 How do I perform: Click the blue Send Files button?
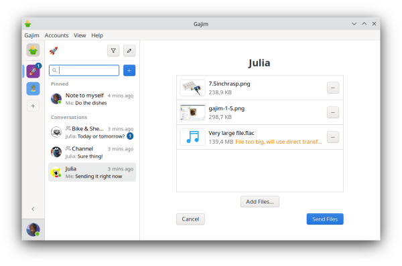[x=325, y=219]
